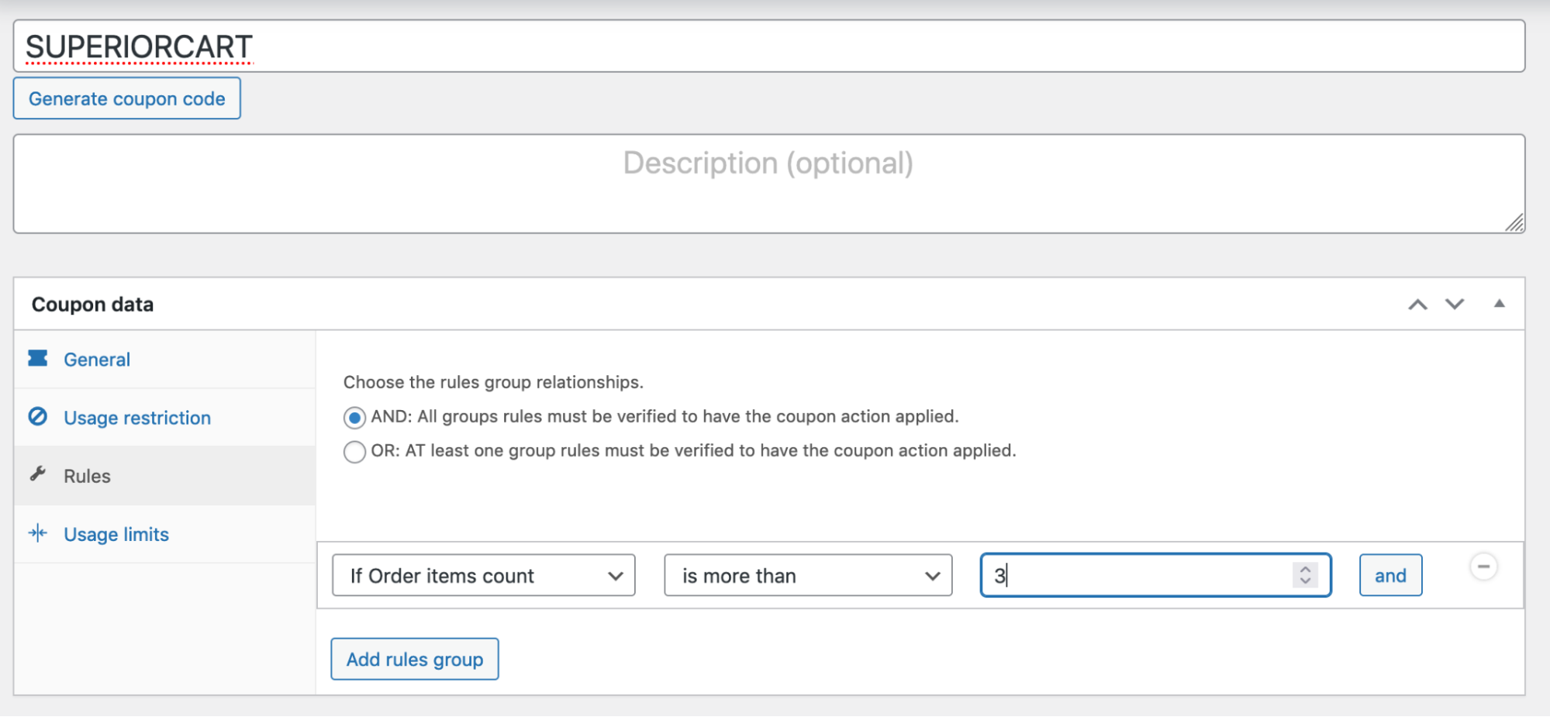
Task: Click the prohibited-circle icon next to Usage restriction
Action: click(x=37, y=417)
